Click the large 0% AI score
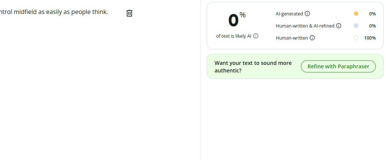 [x=237, y=20]
